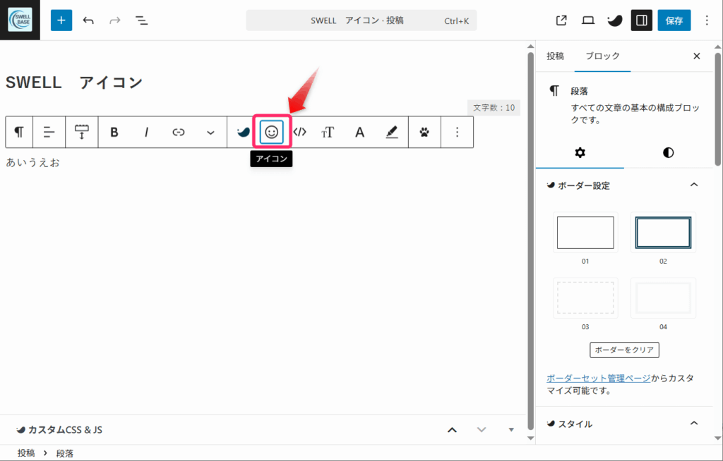Select the styles half-circle tab
The height and width of the screenshot is (461, 723).
[668, 152]
